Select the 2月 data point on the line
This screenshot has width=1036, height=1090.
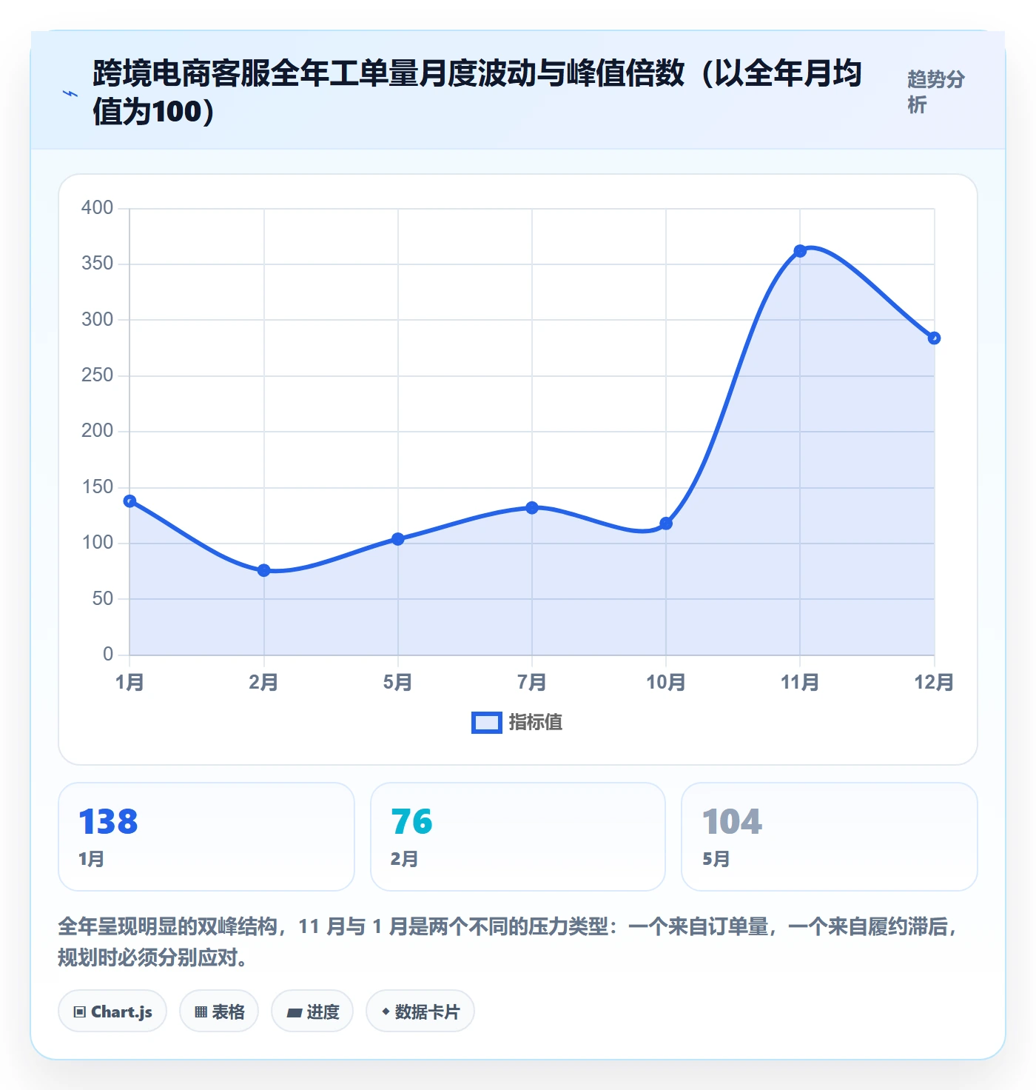[263, 570]
